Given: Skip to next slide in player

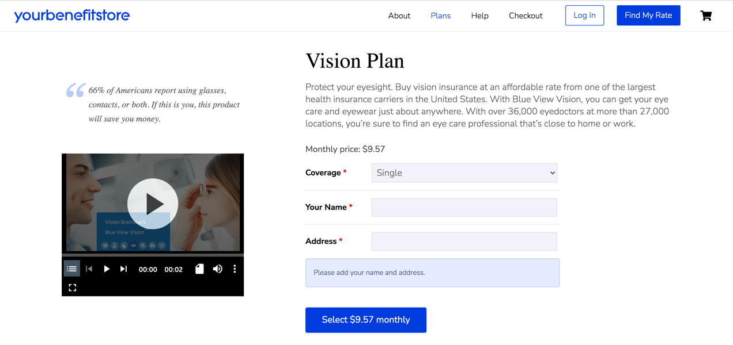Looking at the screenshot, I should [x=123, y=269].
